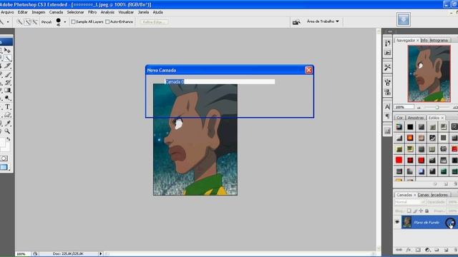Adjust the Navigator zoom slider handle
The image size is (458, 257).
437,107
